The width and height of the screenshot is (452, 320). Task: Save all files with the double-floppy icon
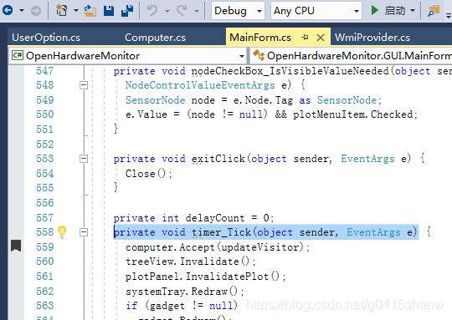[x=127, y=10]
